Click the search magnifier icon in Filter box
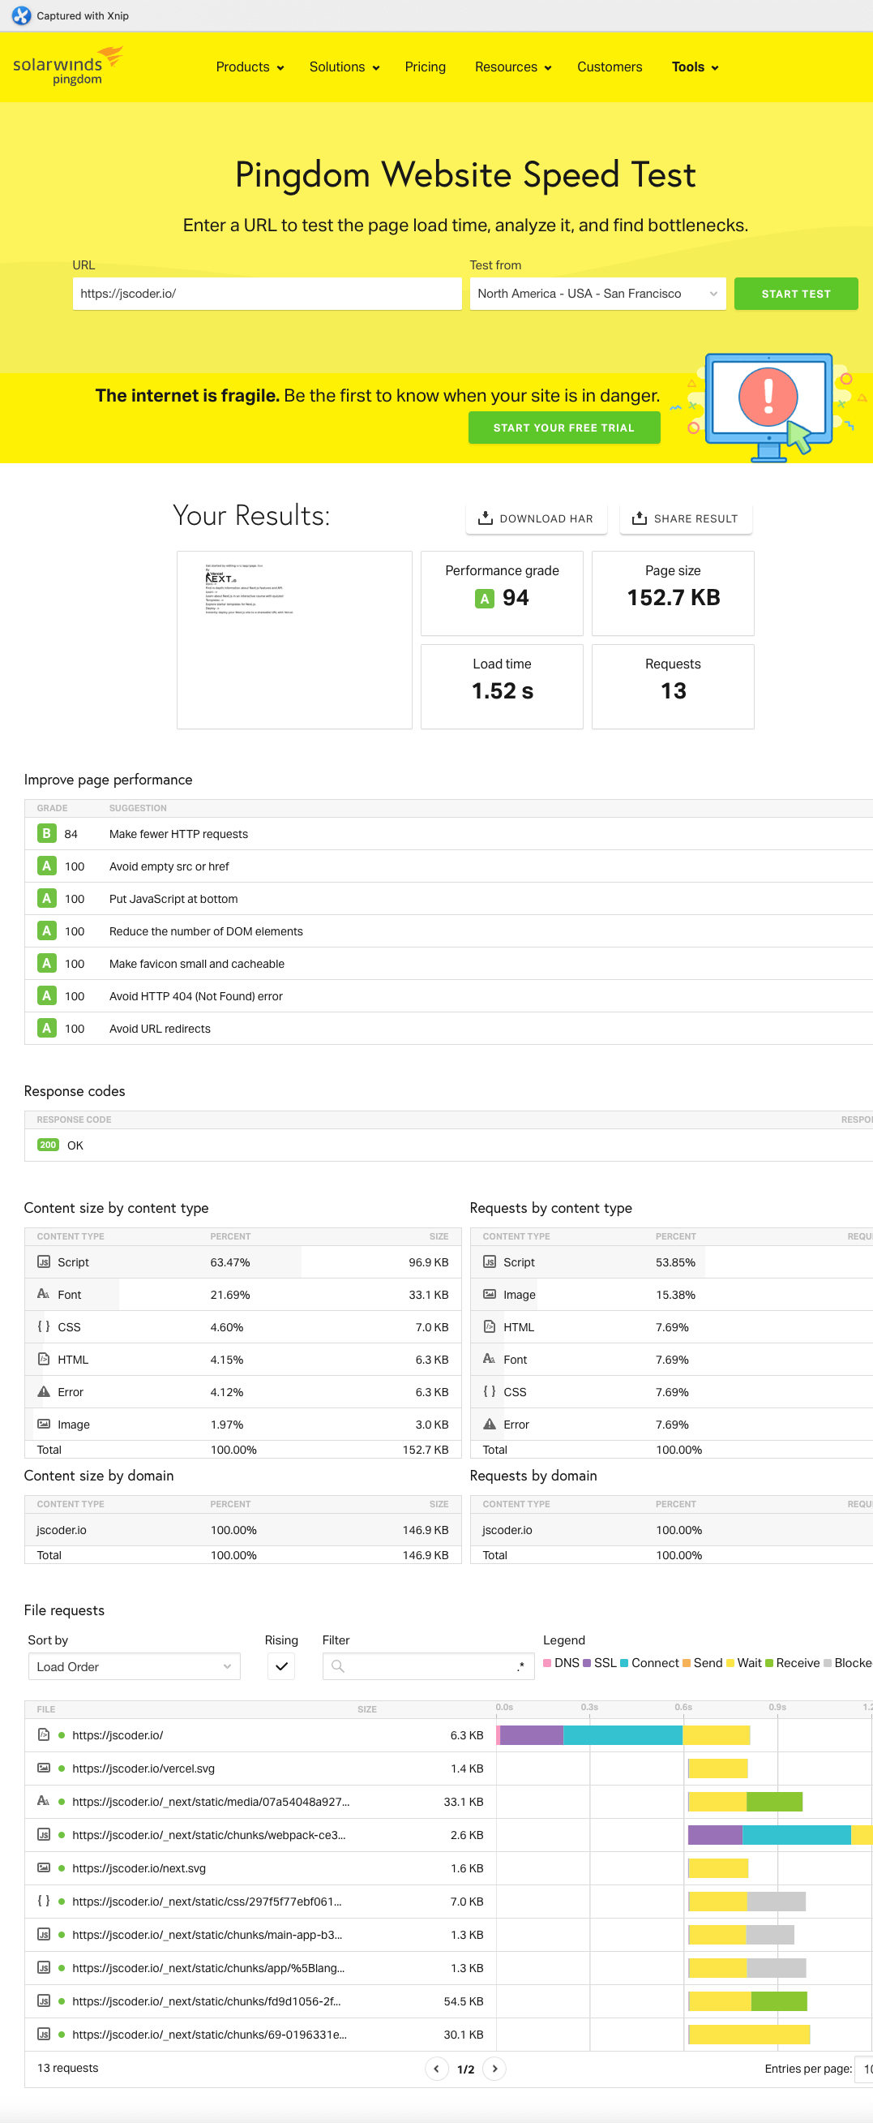 tap(338, 1665)
